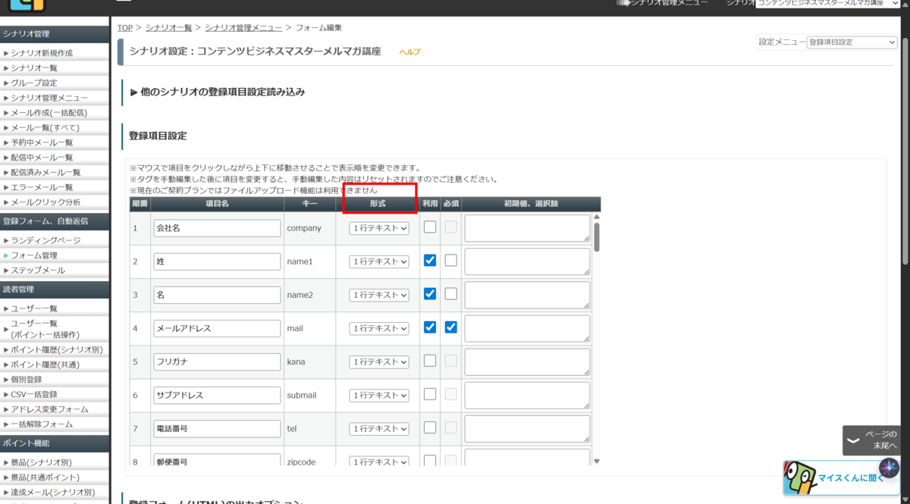This screenshot has height=504, width=910.
Task: Open アドレス変更フォーム in sidebar
Action: coord(49,409)
